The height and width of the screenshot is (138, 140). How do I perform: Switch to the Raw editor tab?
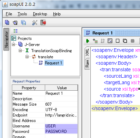[x=87, y=64]
